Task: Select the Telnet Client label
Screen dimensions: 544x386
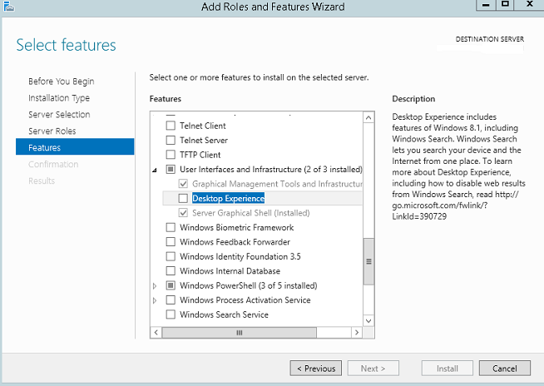Action: [x=203, y=126]
